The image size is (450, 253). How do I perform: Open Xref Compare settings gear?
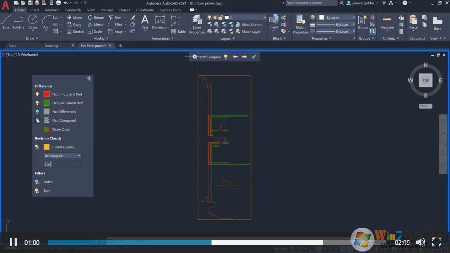click(195, 57)
